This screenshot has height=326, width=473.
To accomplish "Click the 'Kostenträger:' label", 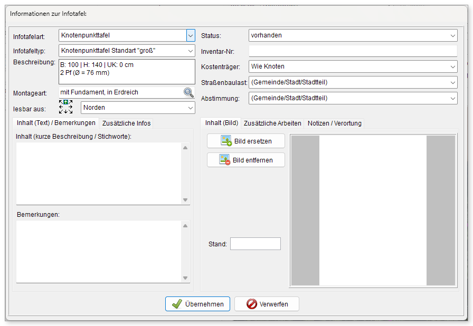I will click(221, 67).
